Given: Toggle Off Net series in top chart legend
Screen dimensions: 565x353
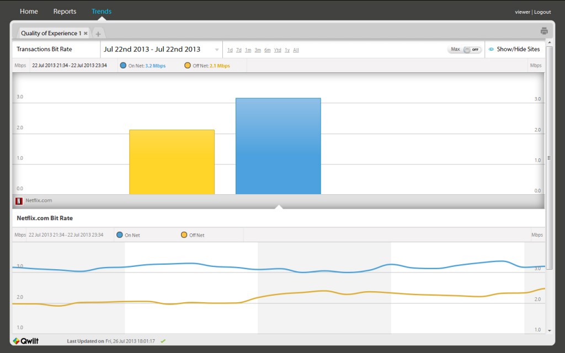Looking at the screenshot, I should [188, 66].
